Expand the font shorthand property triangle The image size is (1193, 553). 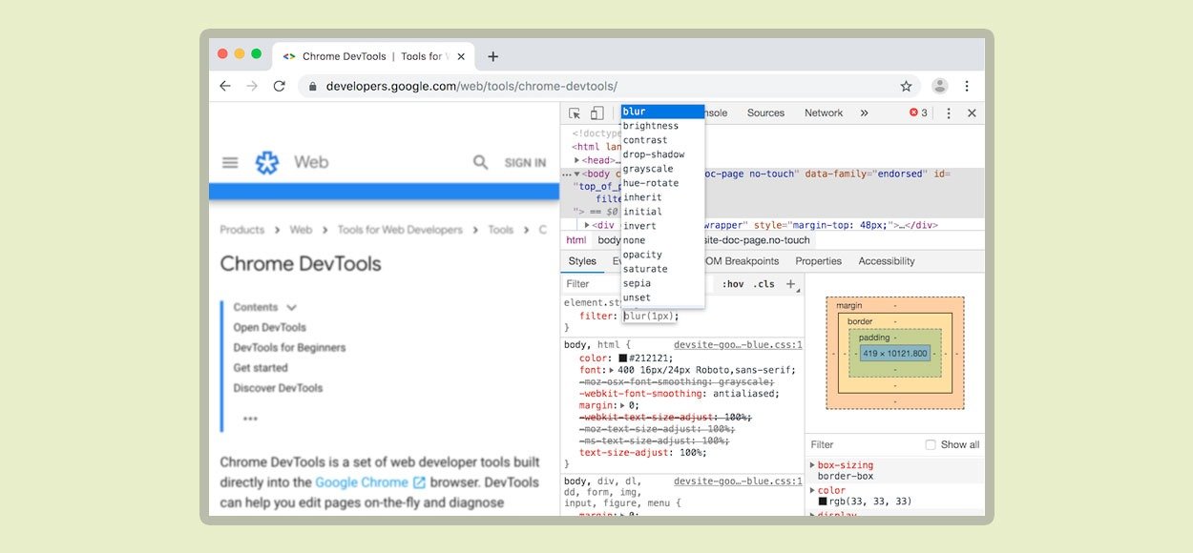[613, 370]
